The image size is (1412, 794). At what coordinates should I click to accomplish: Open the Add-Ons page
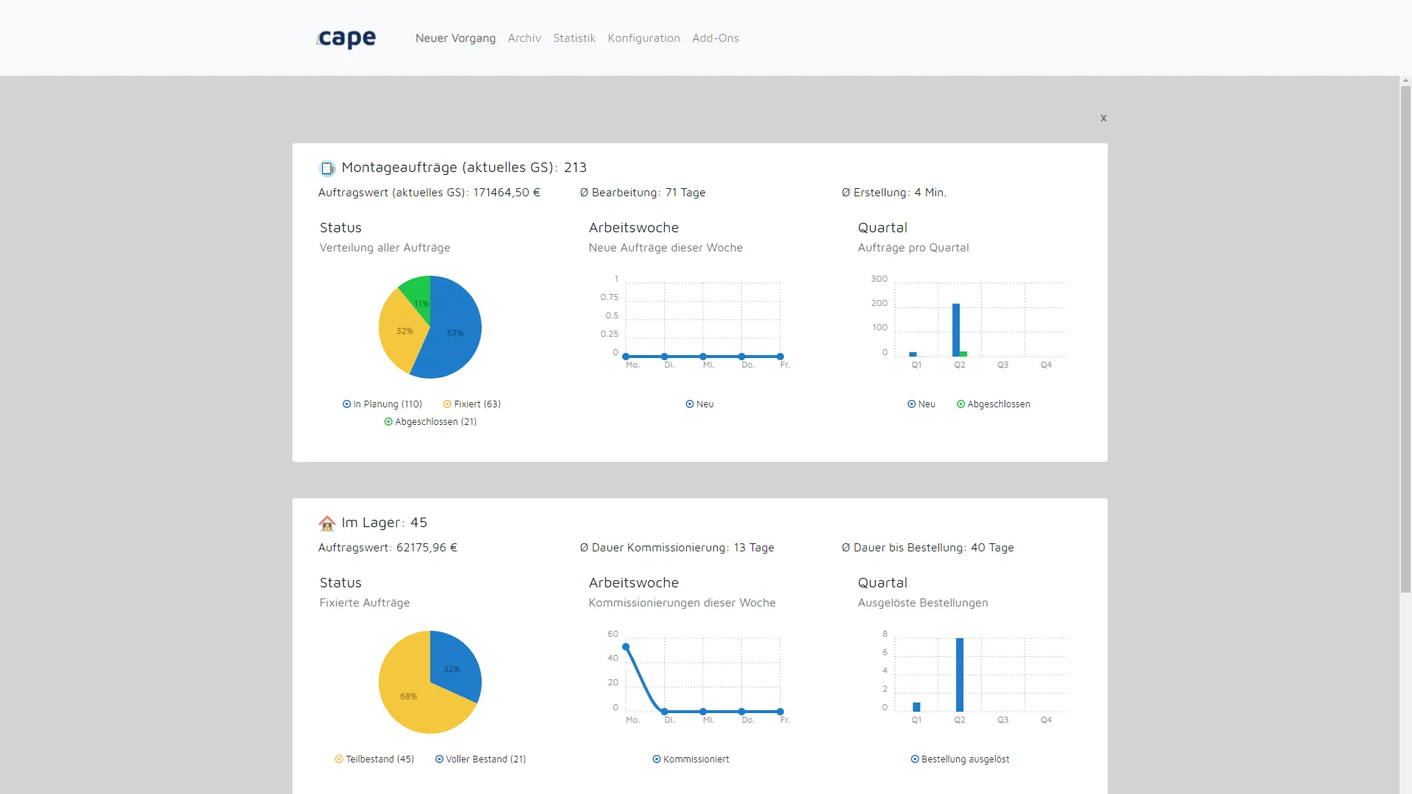716,38
